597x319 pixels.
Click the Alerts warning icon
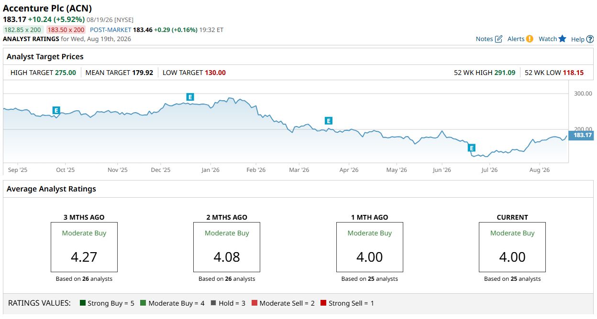click(x=530, y=39)
